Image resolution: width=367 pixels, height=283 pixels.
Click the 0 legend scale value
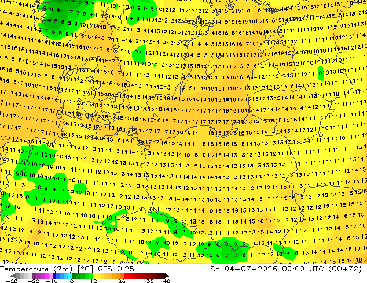tap(72, 281)
